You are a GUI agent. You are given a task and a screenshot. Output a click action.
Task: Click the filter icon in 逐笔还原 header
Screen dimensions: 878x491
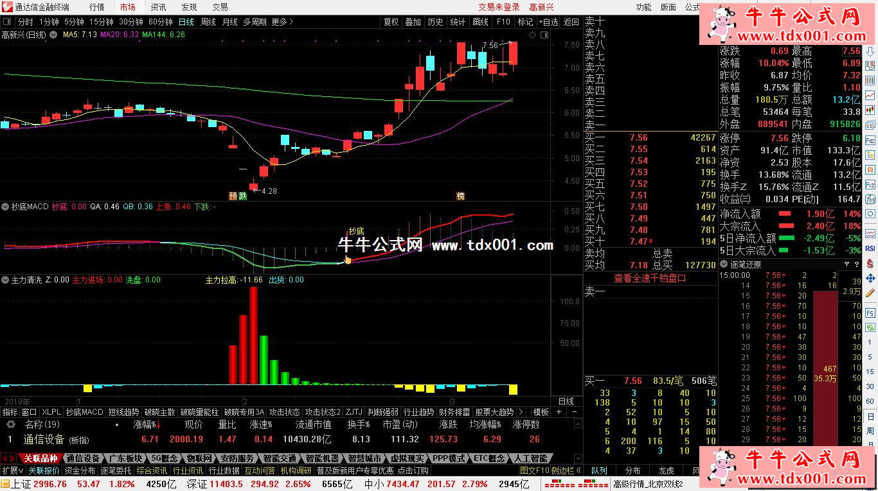coord(847,264)
